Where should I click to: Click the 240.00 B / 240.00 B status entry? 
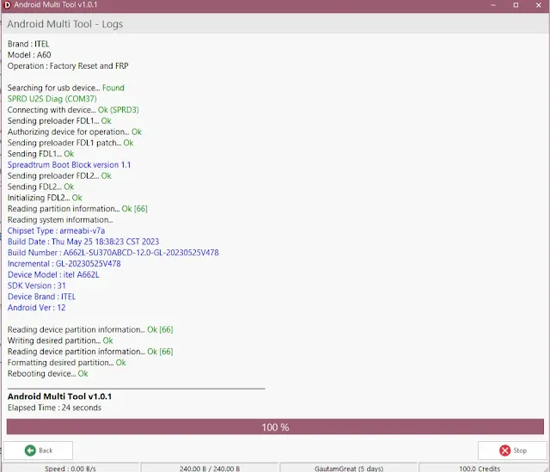point(210,469)
